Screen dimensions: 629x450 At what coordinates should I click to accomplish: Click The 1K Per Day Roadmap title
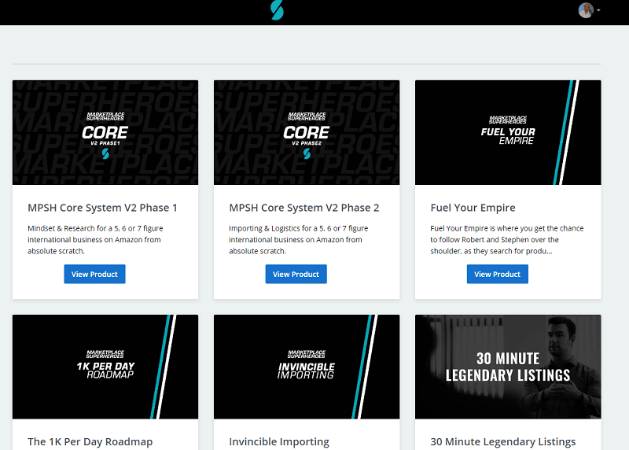point(90,441)
